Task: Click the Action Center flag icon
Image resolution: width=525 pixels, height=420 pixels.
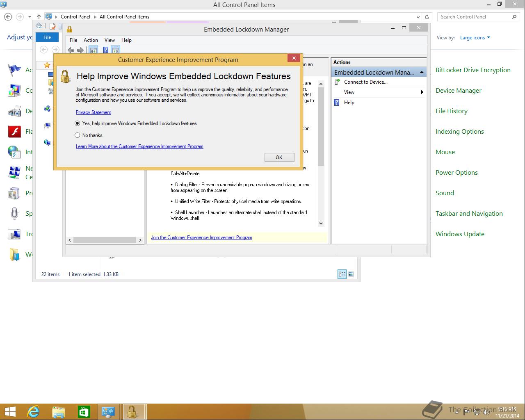Action: point(14,70)
